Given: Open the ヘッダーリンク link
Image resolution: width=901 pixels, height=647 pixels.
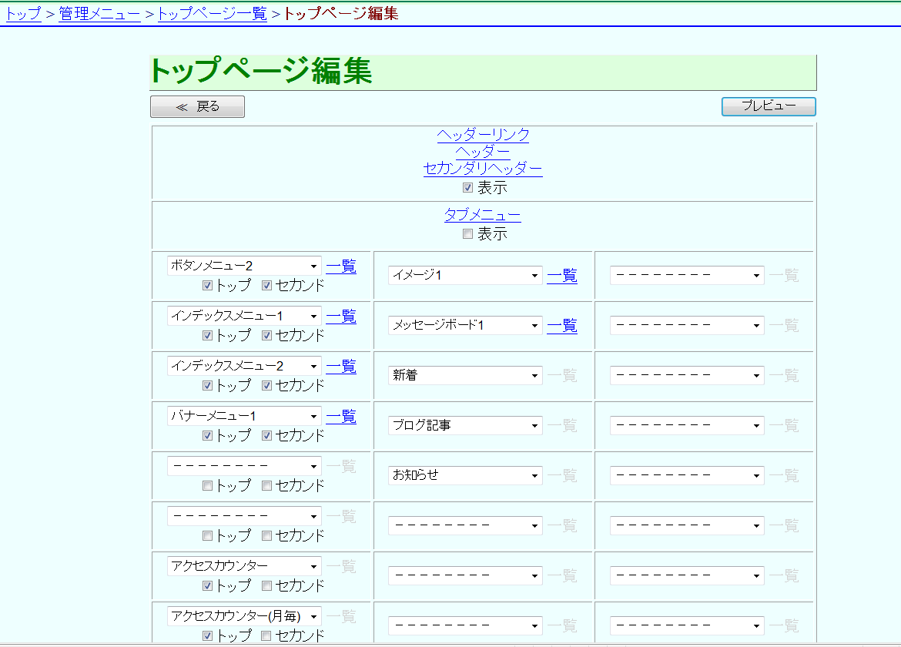Looking at the screenshot, I should tap(483, 135).
